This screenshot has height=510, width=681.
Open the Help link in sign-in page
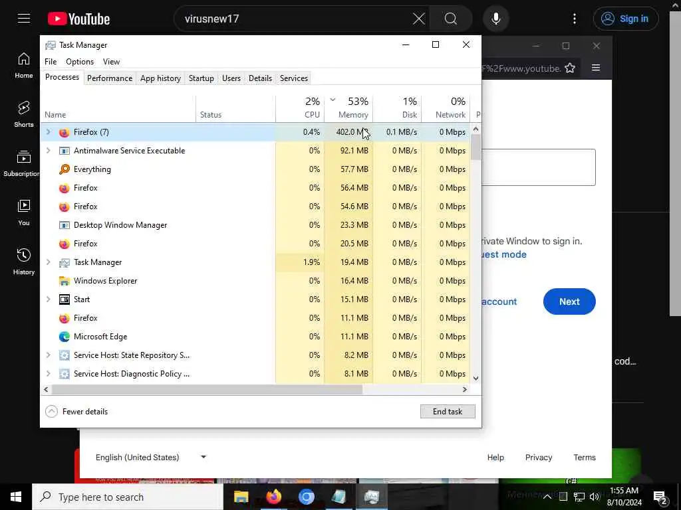click(495, 457)
